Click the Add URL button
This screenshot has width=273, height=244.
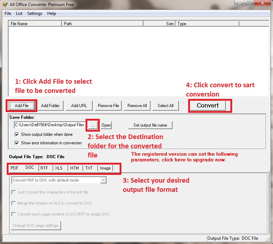79,106
